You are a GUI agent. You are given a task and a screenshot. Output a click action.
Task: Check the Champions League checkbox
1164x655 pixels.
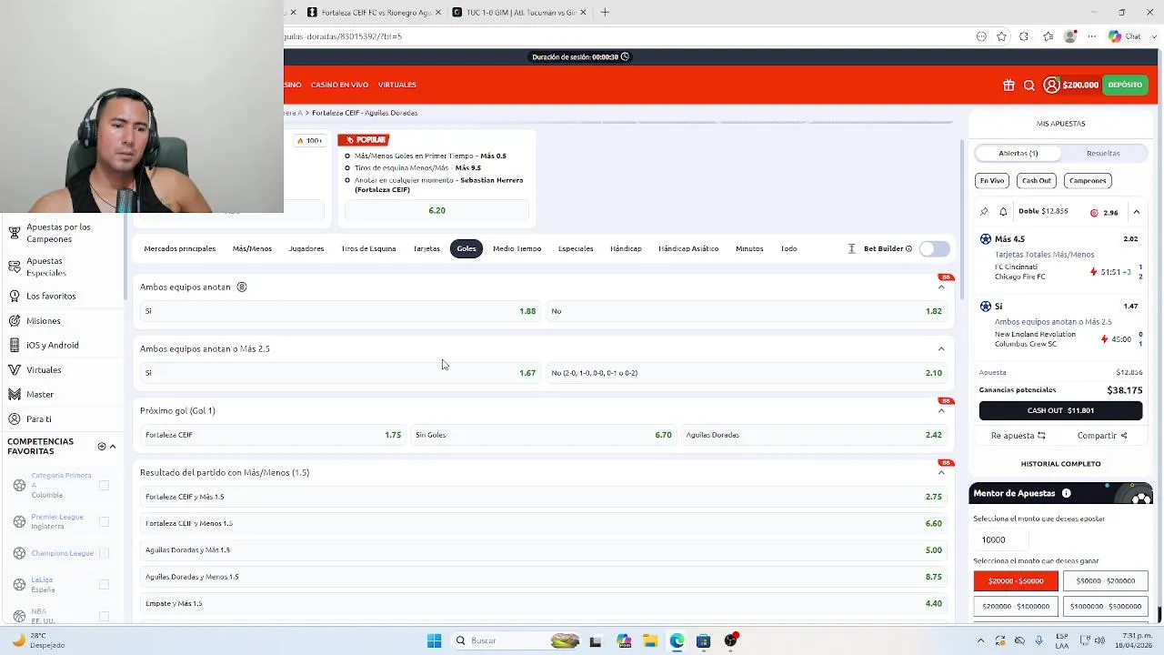(x=104, y=553)
